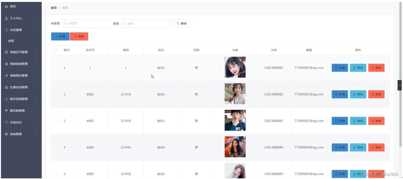Screen dimensions: 403x179
Task: Click the 场地区号管理 grid icon
Action: tap(6, 52)
